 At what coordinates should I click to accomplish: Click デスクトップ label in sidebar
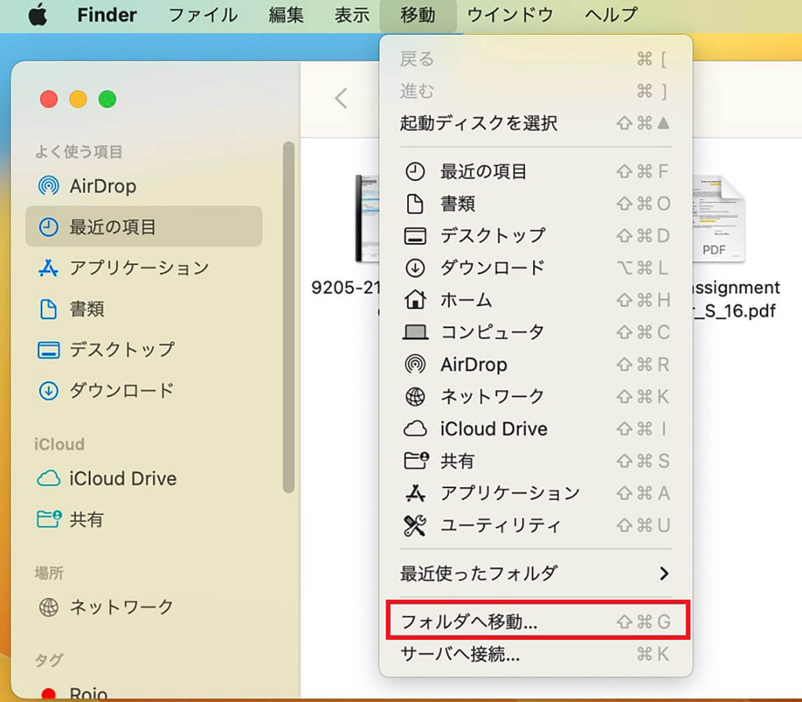(x=122, y=350)
